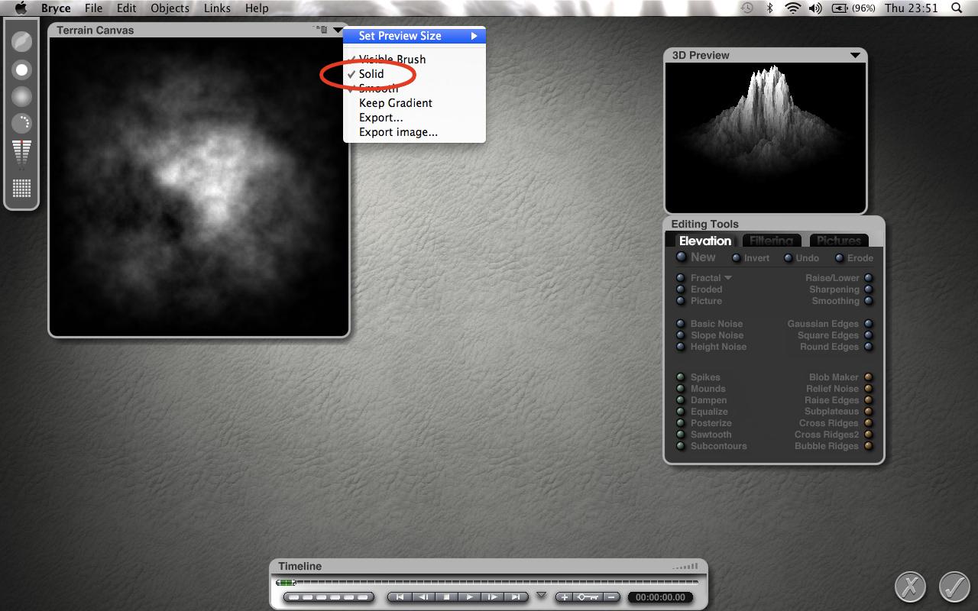Screen dimensions: 978x611
Task: Click the key icon in Timeline
Action: (x=588, y=597)
